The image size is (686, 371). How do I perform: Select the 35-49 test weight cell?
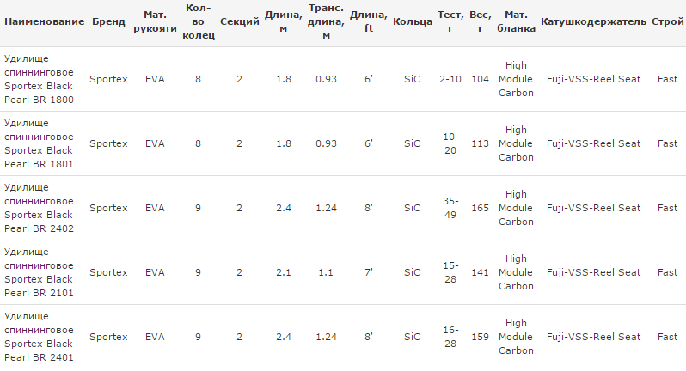[x=450, y=208]
